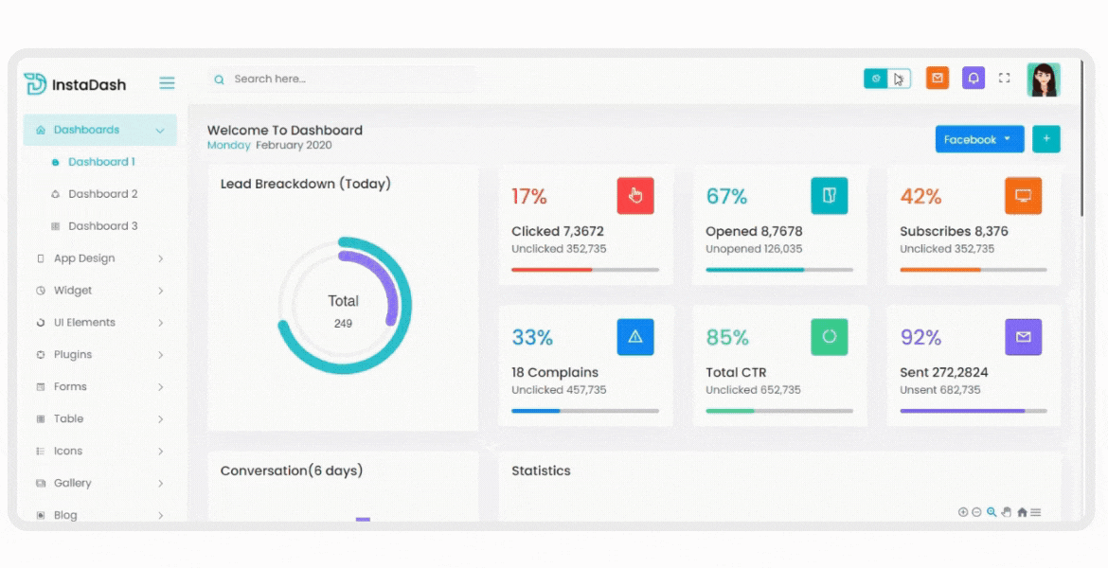Image resolution: width=1108 pixels, height=568 pixels.
Task: Activate the selection zoom magnifier in Statistics
Action: pyautogui.click(x=992, y=512)
